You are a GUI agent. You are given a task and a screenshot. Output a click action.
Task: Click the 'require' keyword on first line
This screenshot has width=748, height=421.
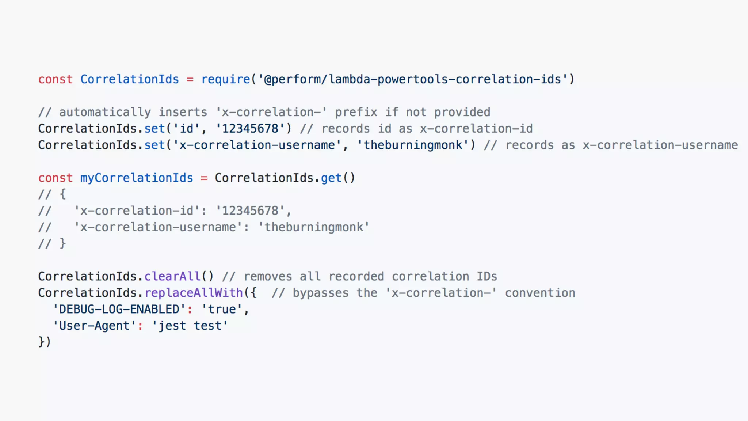(x=226, y=79)
